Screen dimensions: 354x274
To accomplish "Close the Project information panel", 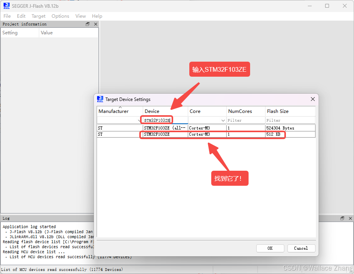I will tap(96, 24).
